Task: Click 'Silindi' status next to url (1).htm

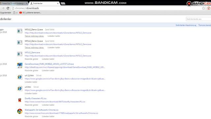Action: 39,75
